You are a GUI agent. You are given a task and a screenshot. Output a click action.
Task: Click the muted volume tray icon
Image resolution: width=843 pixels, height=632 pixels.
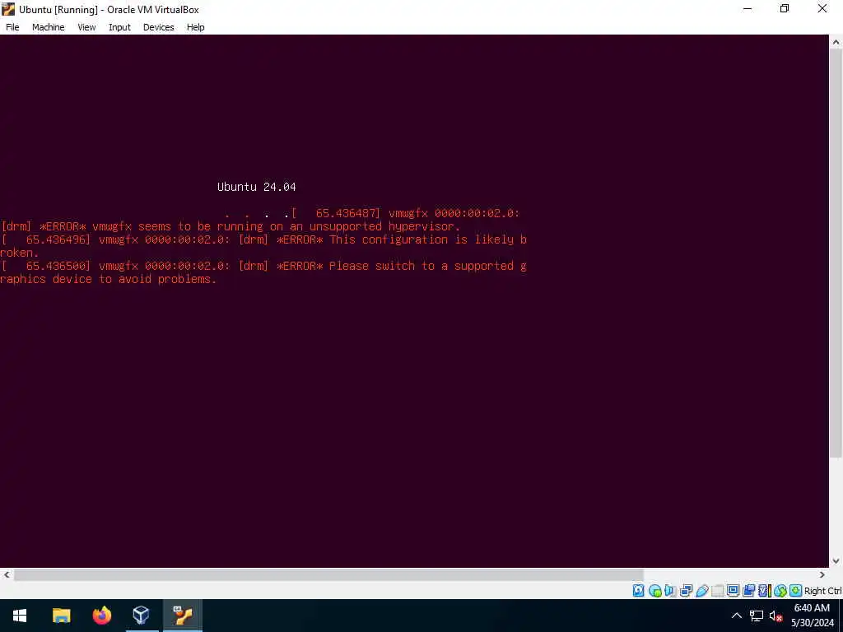pos(775,616)
